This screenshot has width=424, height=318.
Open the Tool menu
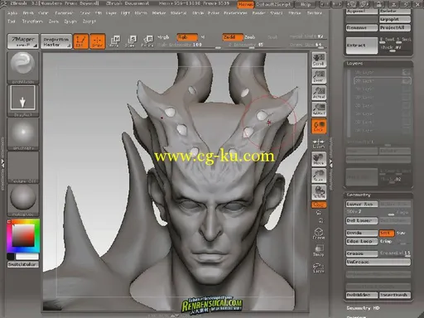[x=12, y=22]
